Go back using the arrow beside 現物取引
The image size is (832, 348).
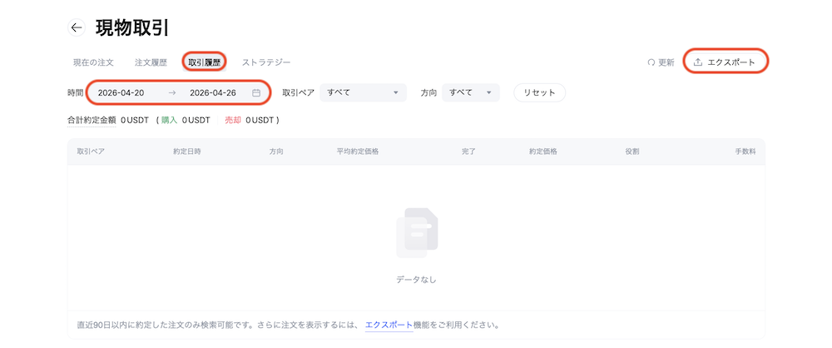[77, 27]
